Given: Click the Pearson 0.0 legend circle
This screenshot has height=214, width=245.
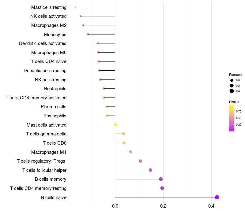Looking at the screenshot, I should [x=232, y=80].
